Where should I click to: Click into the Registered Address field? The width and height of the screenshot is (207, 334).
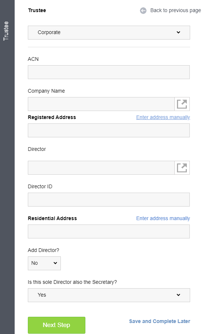click(x=109, y=130)
